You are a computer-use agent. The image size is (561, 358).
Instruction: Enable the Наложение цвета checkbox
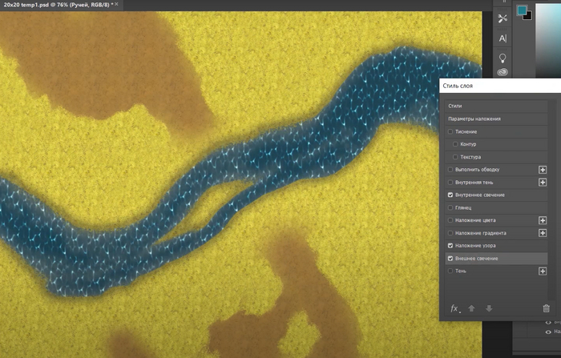[x=450, y=220]
